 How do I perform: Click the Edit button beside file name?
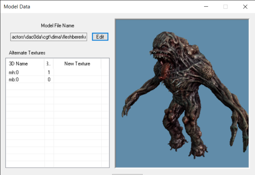coord(100,37)
